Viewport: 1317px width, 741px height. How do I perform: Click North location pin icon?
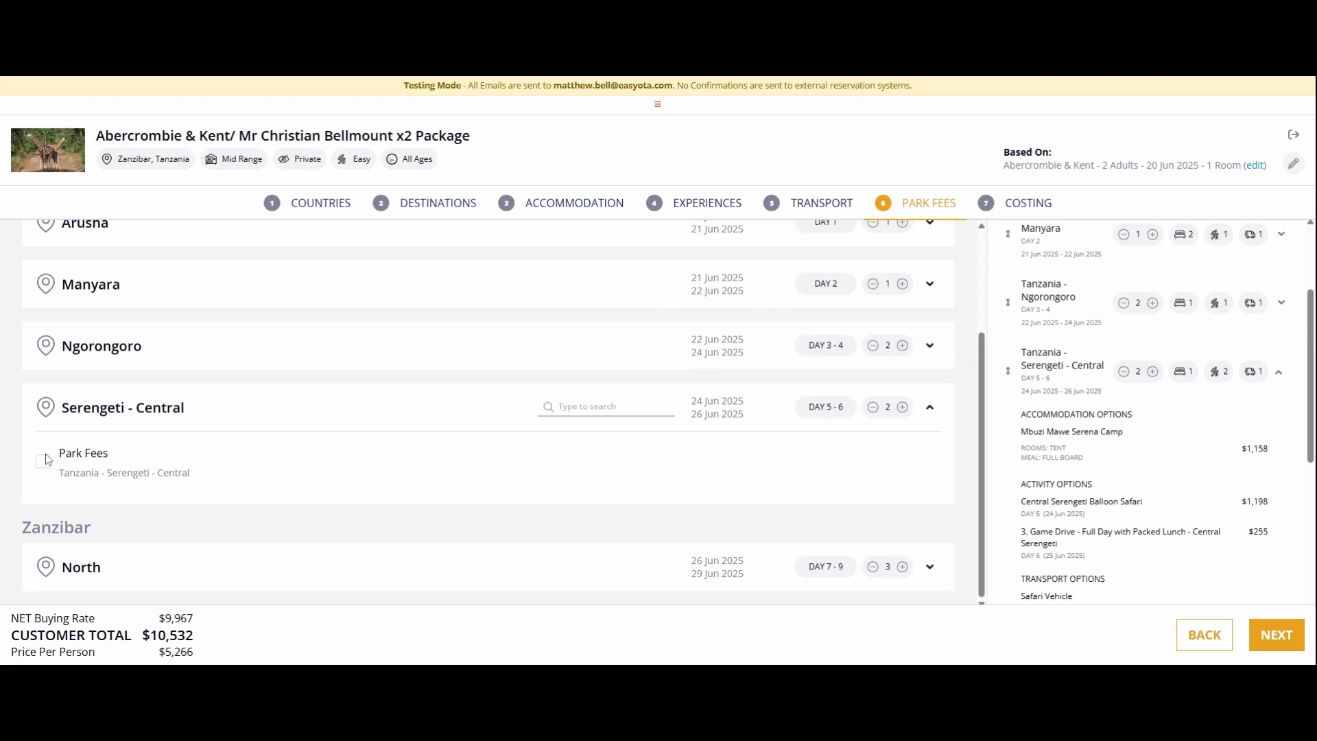(x=45, y=567)
